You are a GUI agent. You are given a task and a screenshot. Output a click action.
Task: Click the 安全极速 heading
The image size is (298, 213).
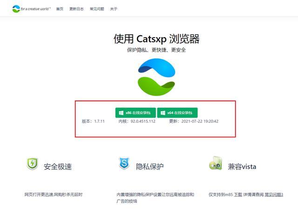click(58, 166)
